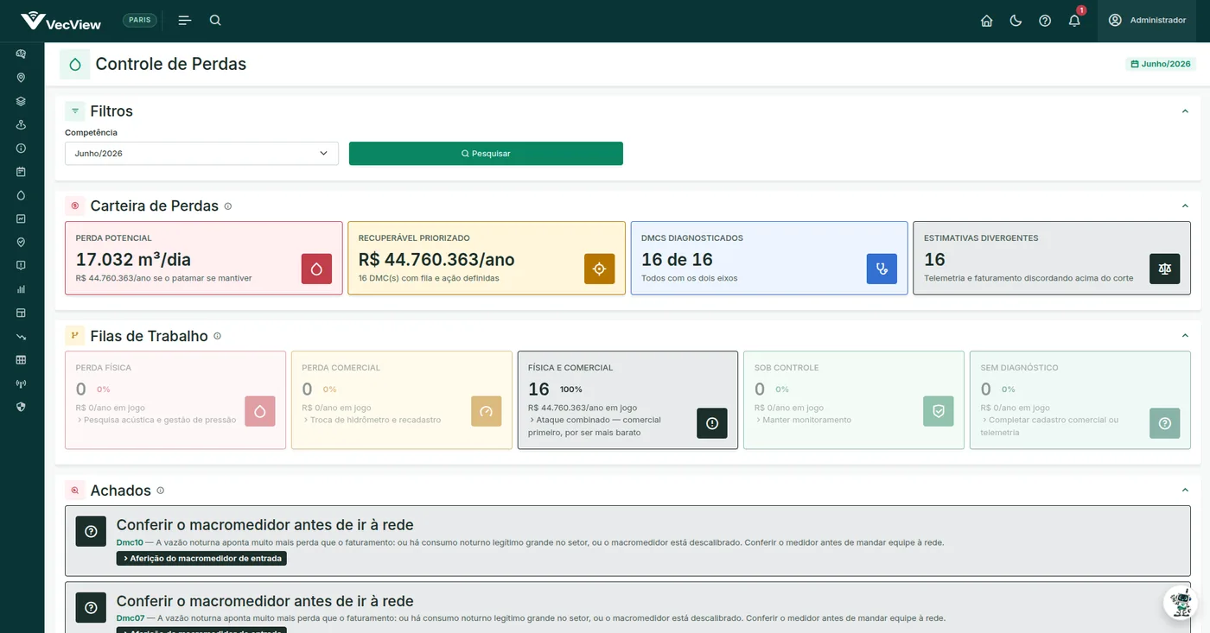The image size is (1210, 633).
Task: Open the info circle sidebar icon
Action: [x=21, y=148]
